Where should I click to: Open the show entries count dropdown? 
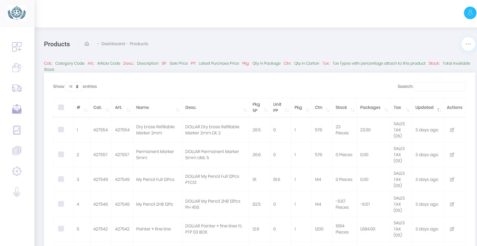pos(74,87)
